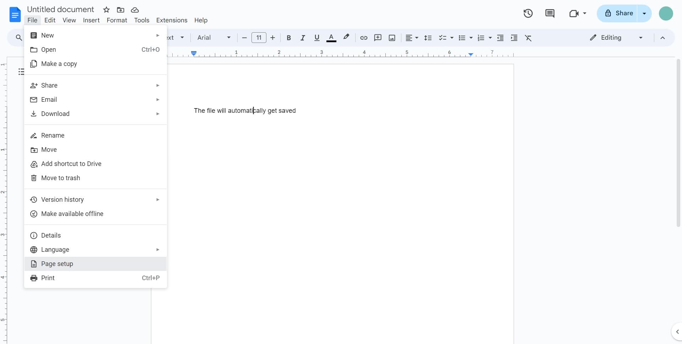Open the Editing mode dropdown
The width and height of the screenshot is (682, 344).
(x=616, y=38)
